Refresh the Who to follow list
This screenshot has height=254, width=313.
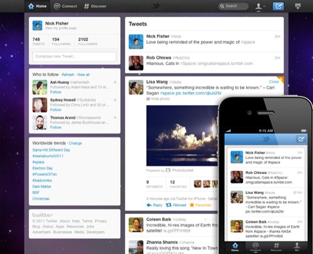point(68,74)
